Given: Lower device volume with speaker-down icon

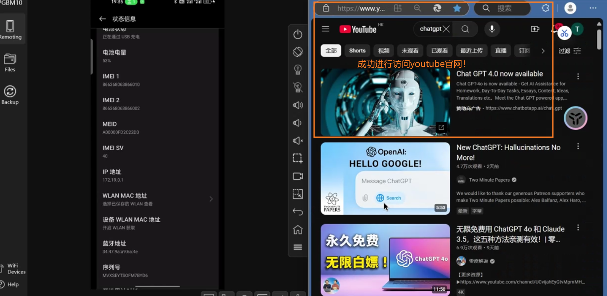Looking at the screenshot, I should coord(297,123).
